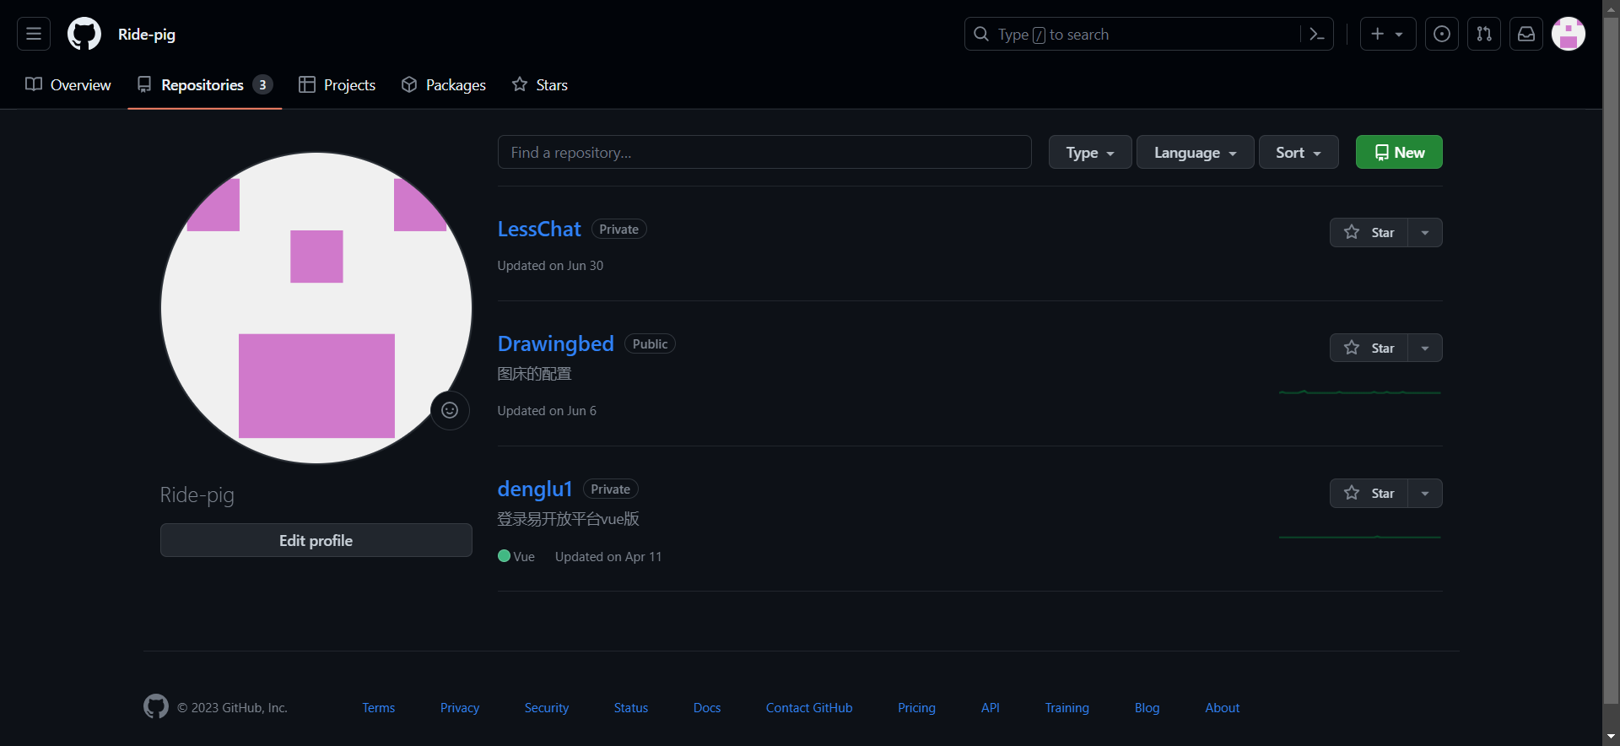The width and height of the screenshot is (1620, 746).
Task: Click the 'Updated on Jun 30' text
Action: tap(550, 265)
